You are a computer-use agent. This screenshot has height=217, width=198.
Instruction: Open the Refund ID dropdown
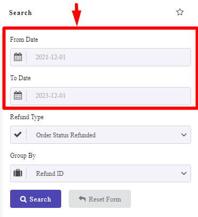tap(101, 173)
